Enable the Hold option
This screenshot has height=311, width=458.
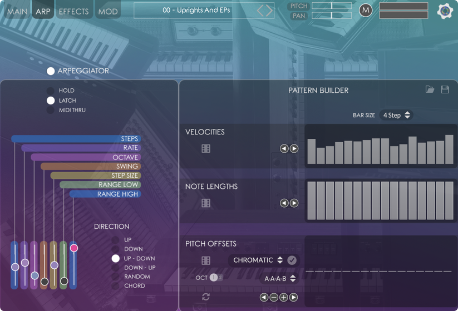click(x=51, y=91)
